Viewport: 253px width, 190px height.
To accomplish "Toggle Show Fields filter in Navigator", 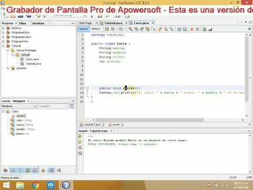I will 13,170.
